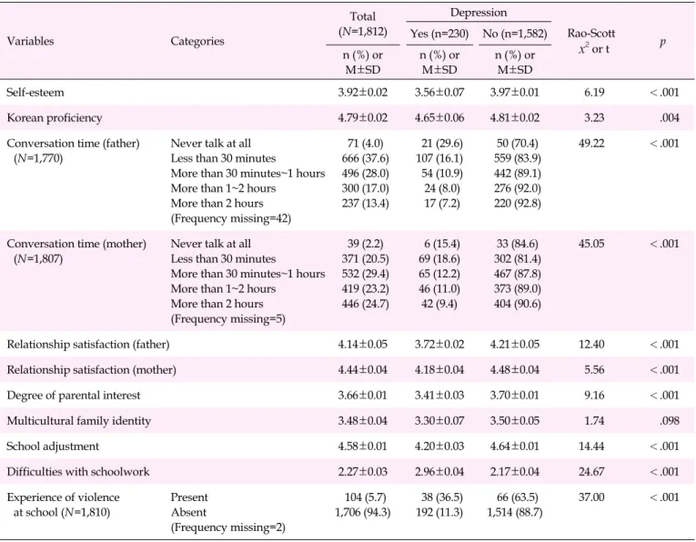Select the '(N=1,807)' sample note
696x542 pixels.
38,258
